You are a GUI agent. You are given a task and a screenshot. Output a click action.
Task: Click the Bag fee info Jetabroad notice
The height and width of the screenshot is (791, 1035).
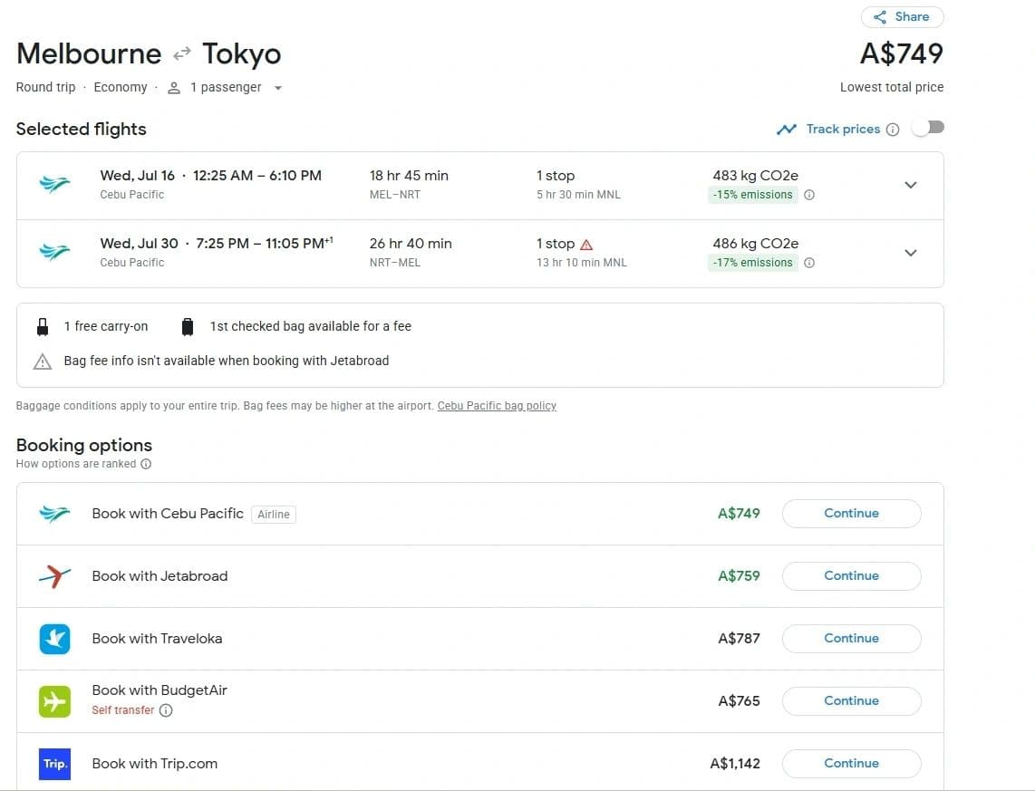click(x=227, y=361)
